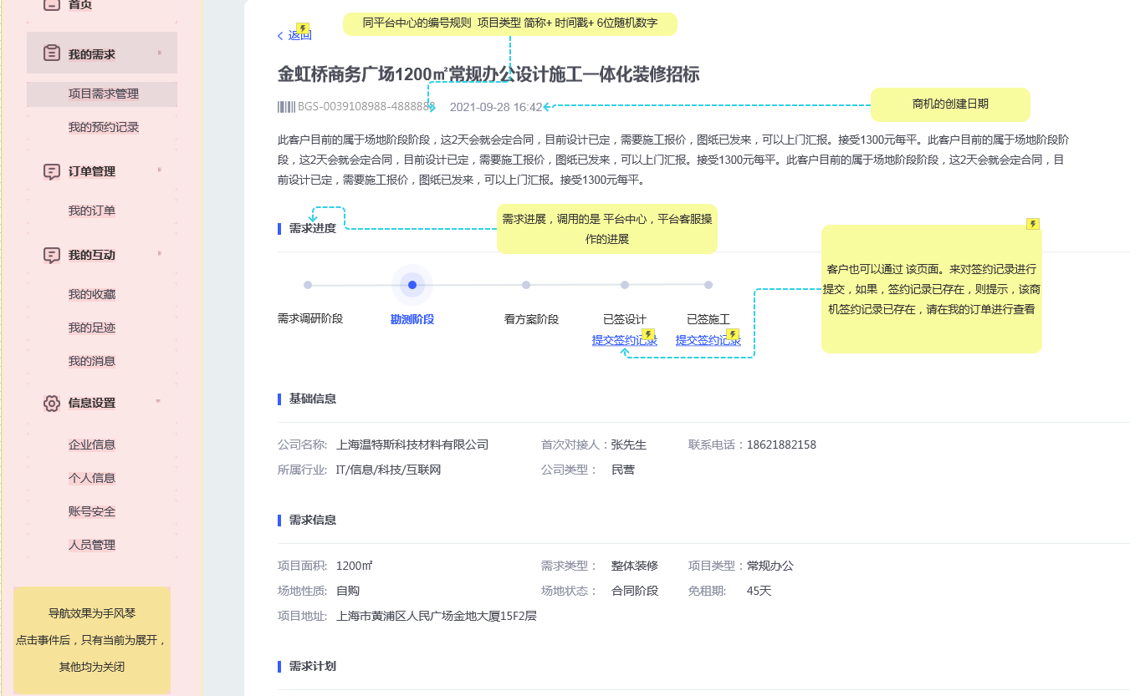
Task: Select 项目需求管理 in the sidebar
Action: 102,94
